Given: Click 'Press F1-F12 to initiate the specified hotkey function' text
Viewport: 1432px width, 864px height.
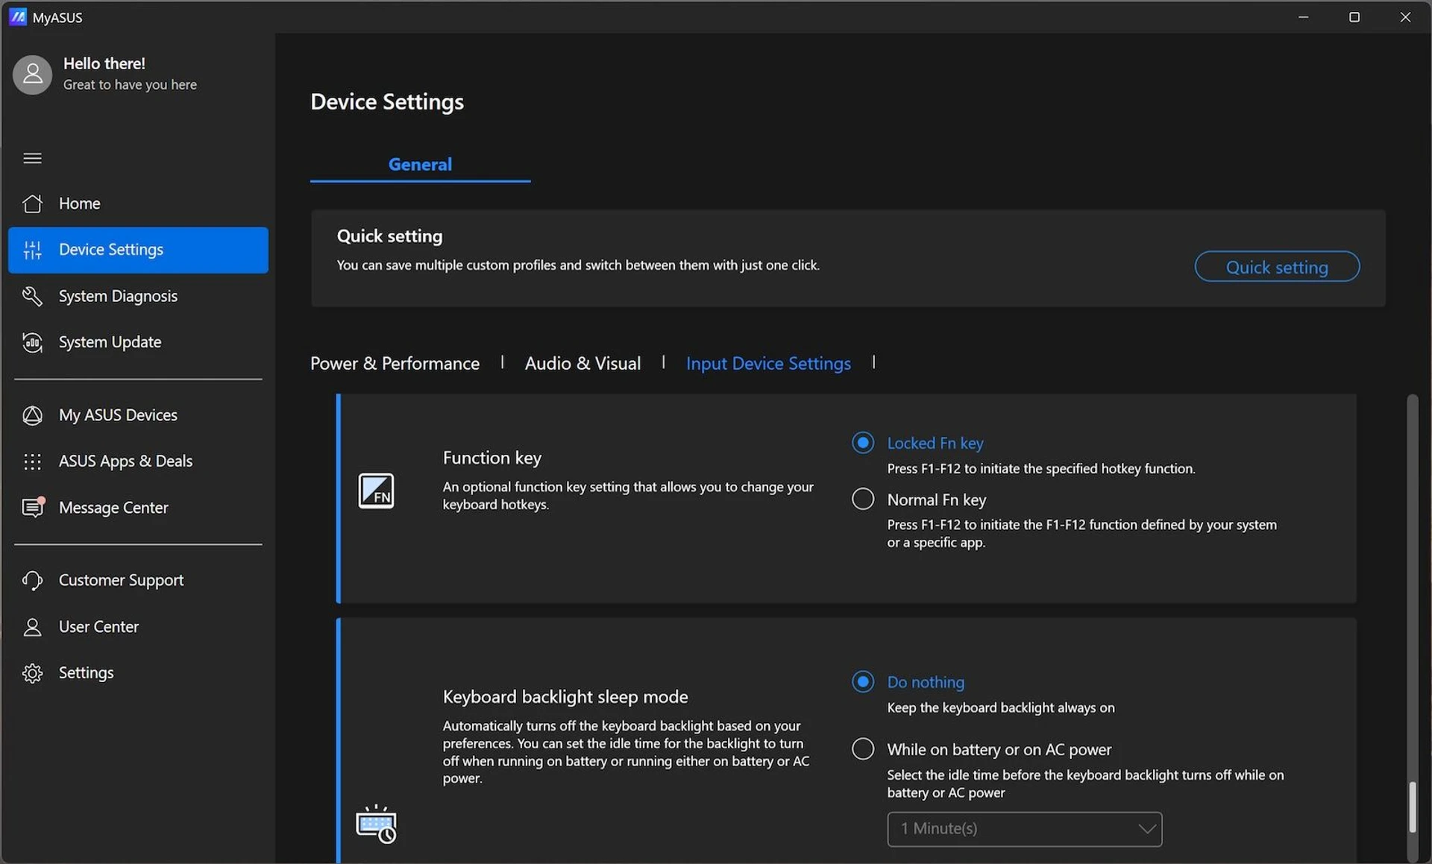Looking at the screenshot, I should [1041, 468].
